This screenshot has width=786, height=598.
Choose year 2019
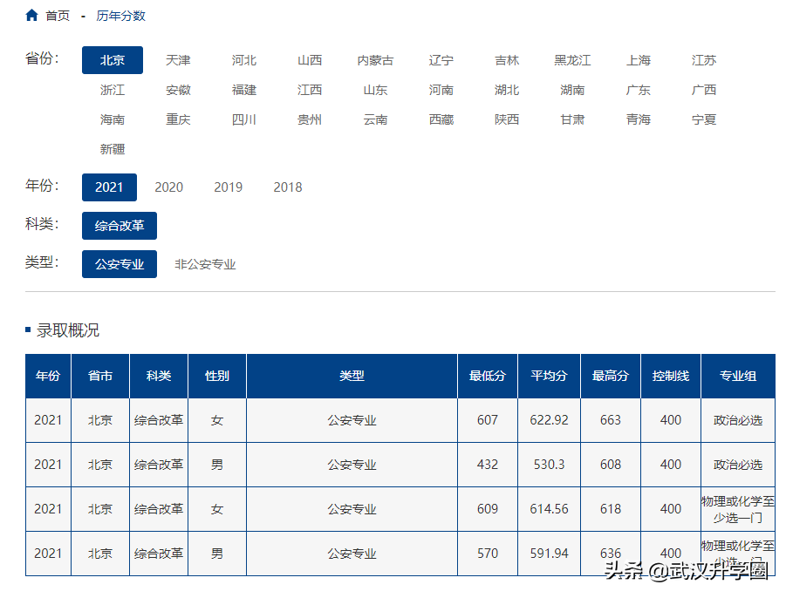point(228,187)
